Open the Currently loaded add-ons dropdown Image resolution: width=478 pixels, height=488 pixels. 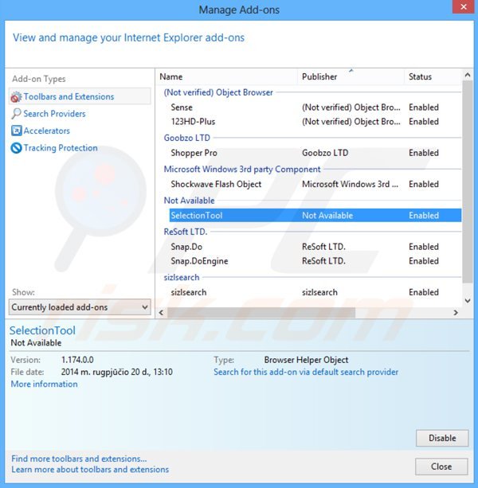coord(80,307)
